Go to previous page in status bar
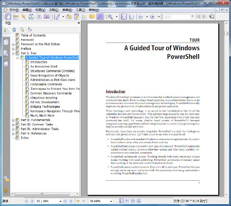231x206 pixels. [32, 201]
